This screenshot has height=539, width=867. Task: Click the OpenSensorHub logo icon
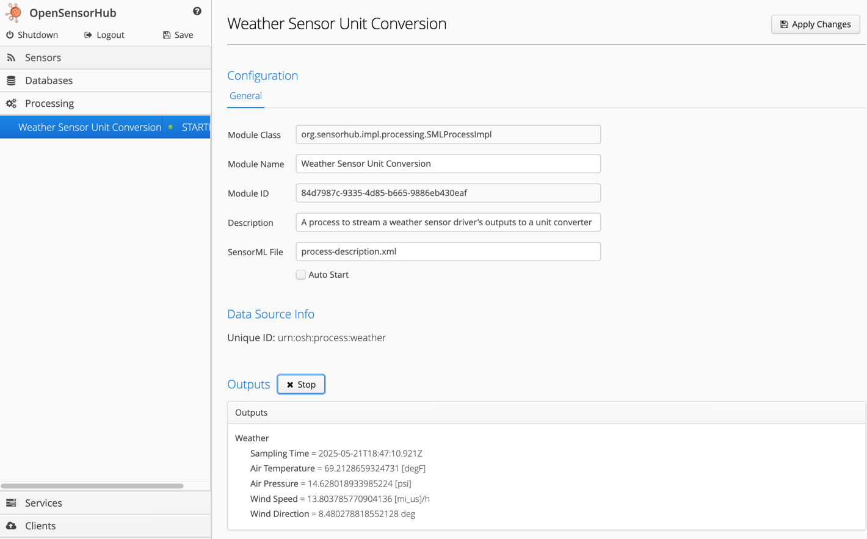click(x=13, y=13)
